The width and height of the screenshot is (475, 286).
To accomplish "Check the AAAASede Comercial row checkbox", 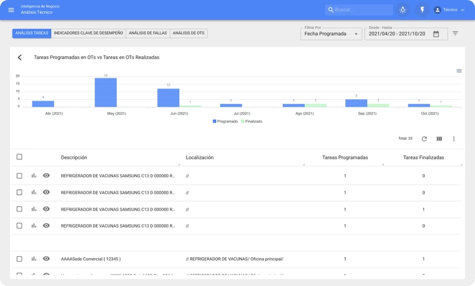I will coord(20,259).
